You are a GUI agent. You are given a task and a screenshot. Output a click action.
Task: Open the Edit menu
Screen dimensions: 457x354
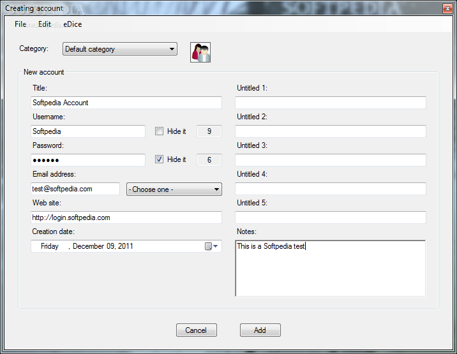coord(45,24)
